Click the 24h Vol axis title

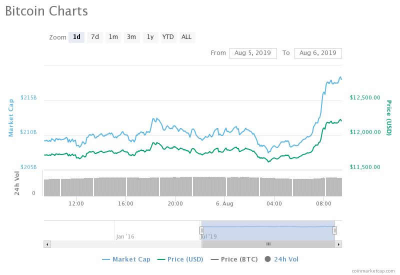pos(16,183)
